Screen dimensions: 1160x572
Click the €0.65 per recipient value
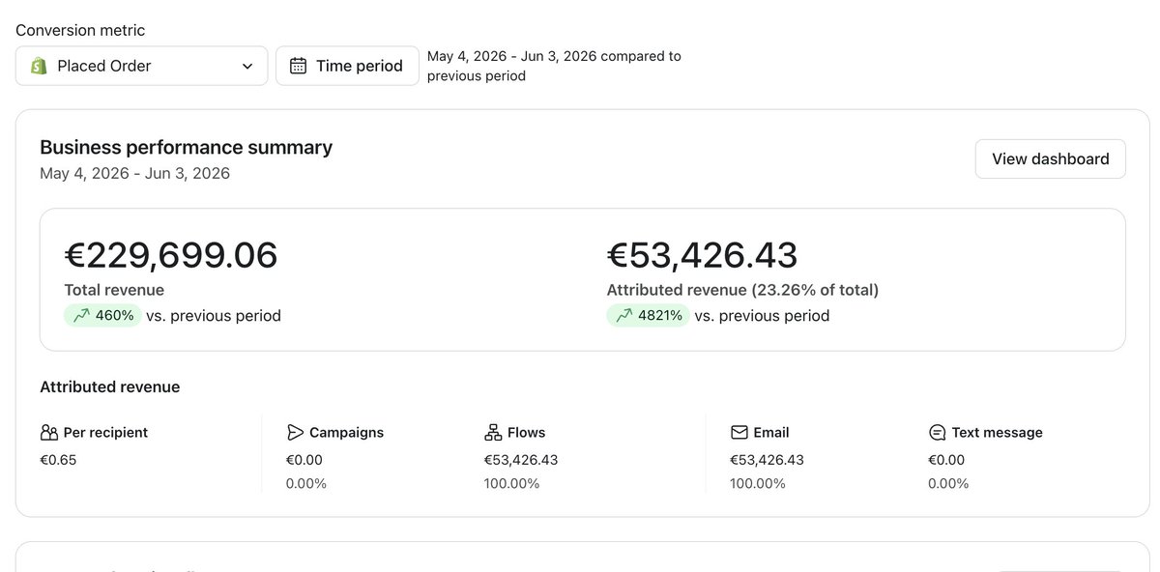pos(58,460)
